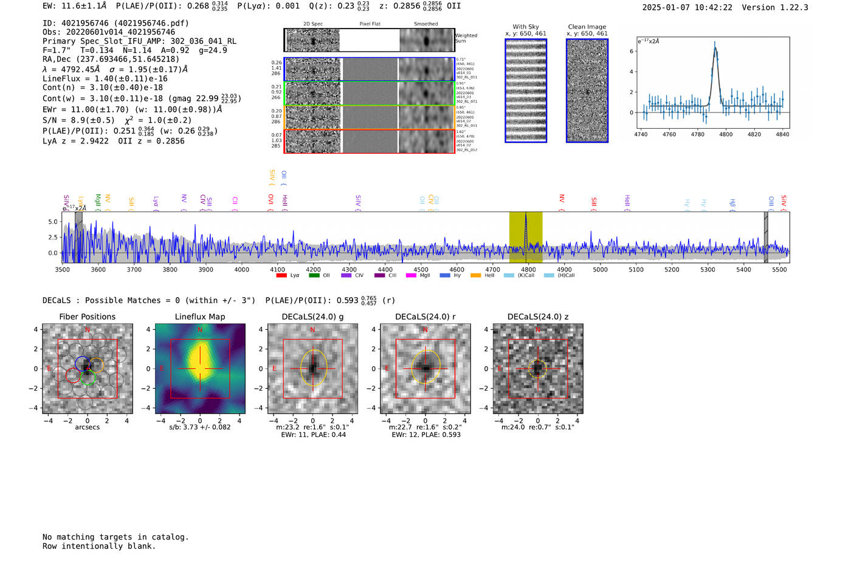Click the blue circle in Fiber Positions

(83, 363)
